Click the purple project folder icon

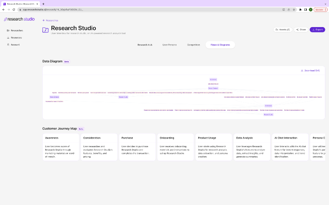pos(45,30)
